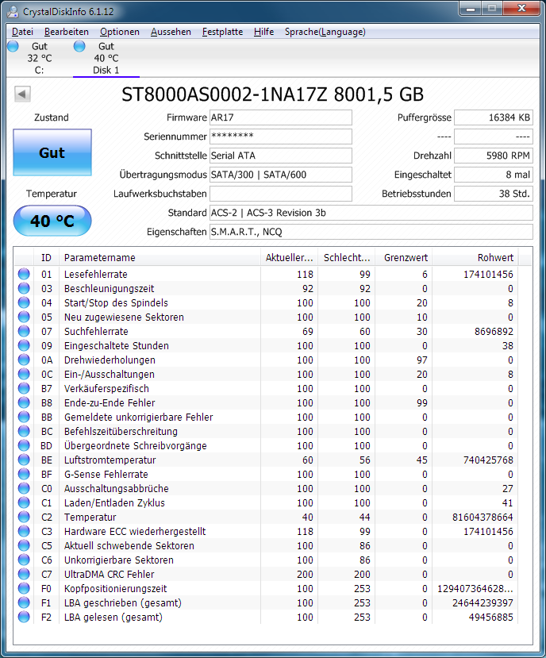Click status orb for Unkorrigierbare Sektoren row

24,560
